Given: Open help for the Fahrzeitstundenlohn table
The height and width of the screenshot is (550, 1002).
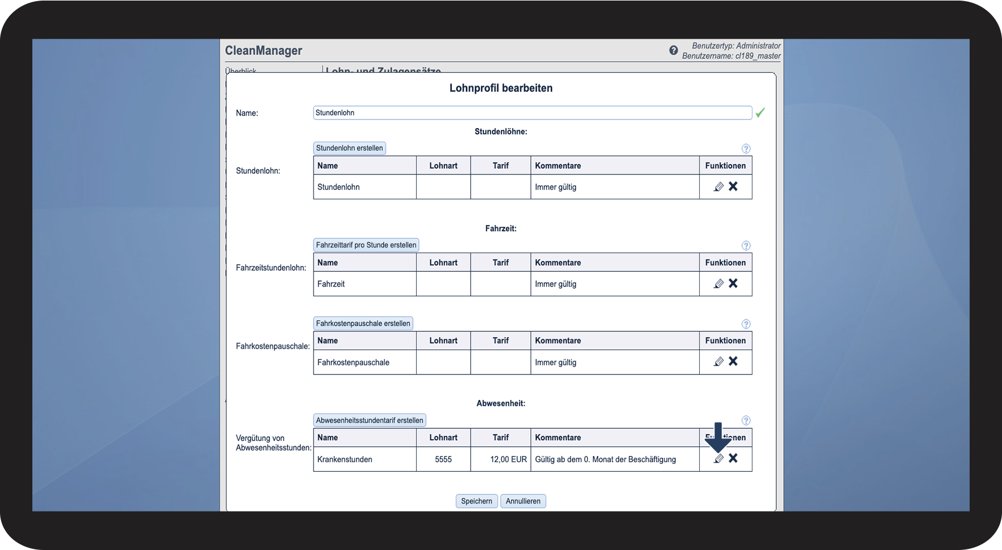Looking at the screenshot, I should [746, 245].
